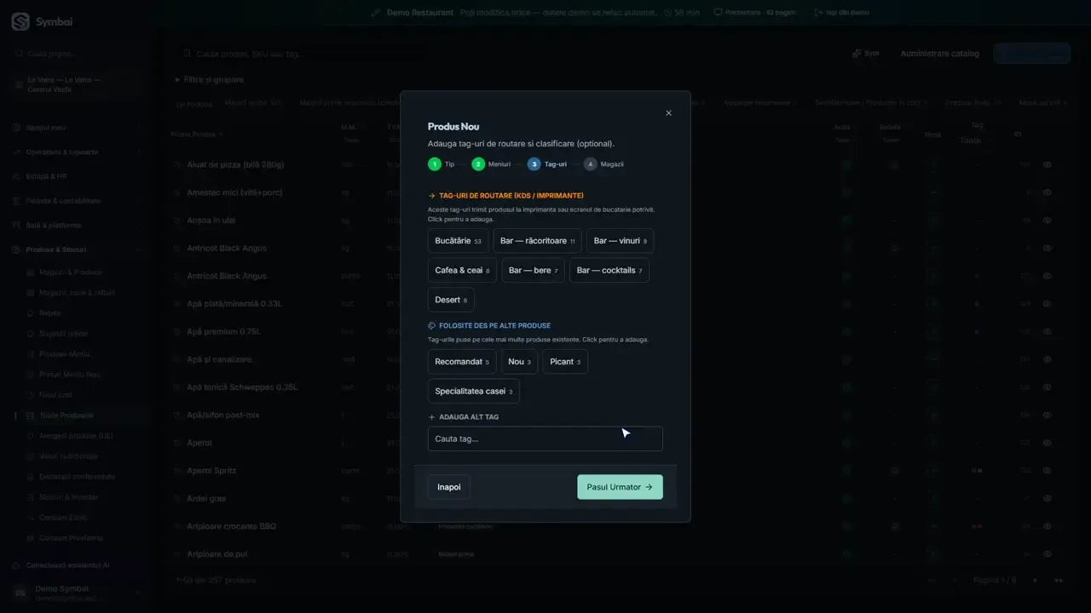Toggle eye icon for Ardei gras row
This screenshot has height=613, width=1091.
[1048, 499]
